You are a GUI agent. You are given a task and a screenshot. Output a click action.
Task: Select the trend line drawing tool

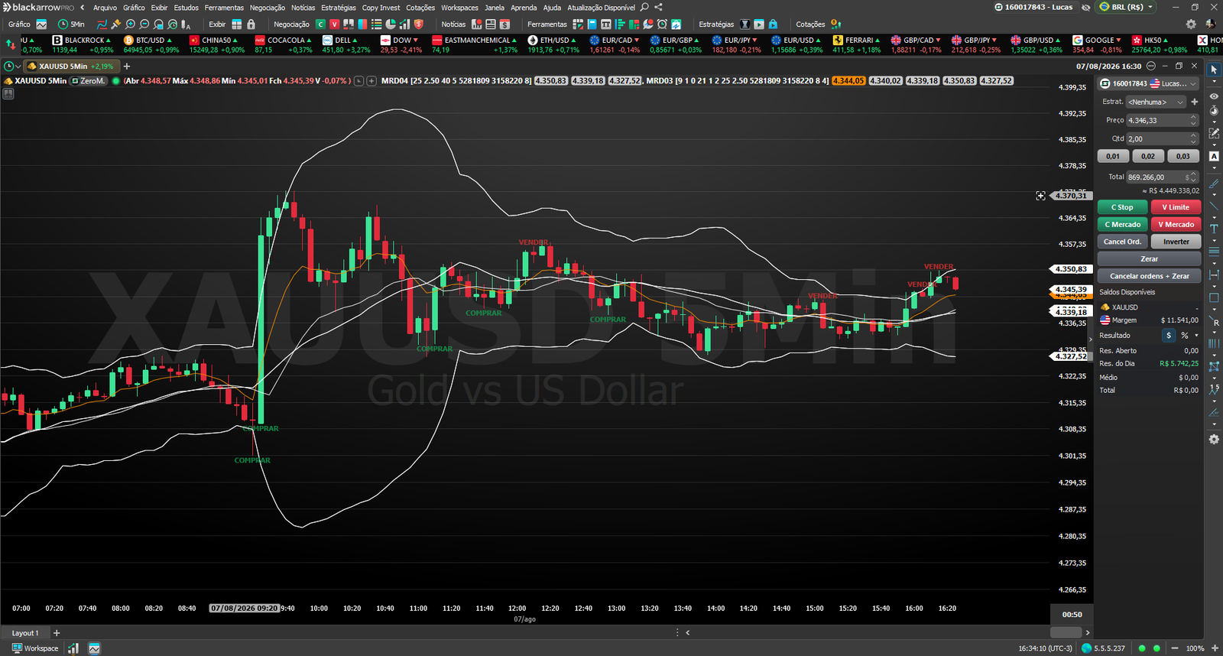coord(1214,206)
